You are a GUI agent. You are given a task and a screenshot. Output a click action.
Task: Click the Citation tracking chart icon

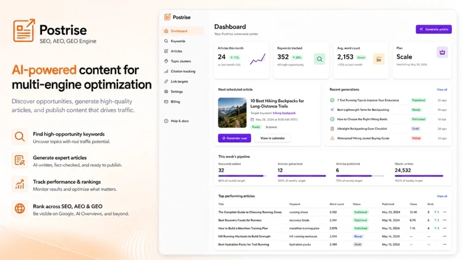[166, 71]
